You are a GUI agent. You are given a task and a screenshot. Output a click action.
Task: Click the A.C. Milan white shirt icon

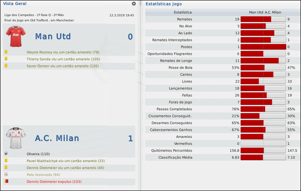(x=15, y=138)
